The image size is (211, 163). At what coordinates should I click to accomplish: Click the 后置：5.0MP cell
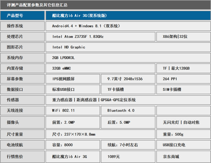[128, 122]
